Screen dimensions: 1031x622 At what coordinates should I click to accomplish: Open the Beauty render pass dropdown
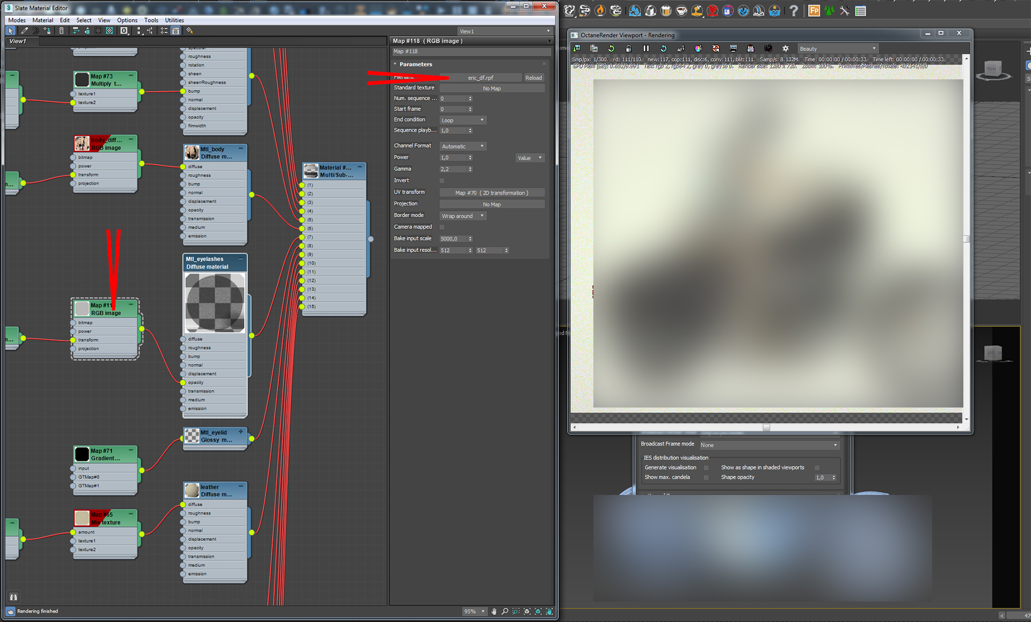click(837, 49)
